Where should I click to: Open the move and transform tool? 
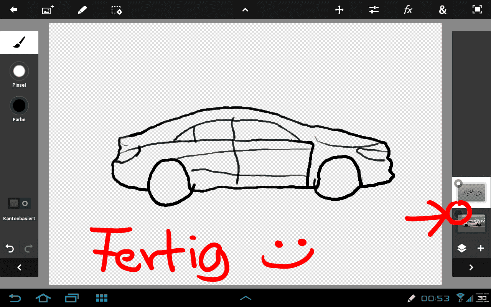[x=339, y=10]
